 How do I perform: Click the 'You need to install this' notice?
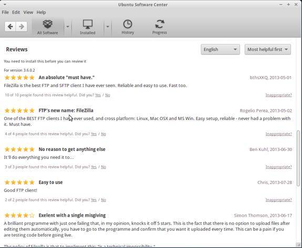coord(45,61)
